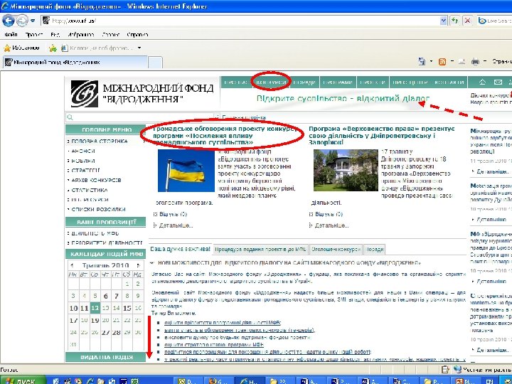This screenshot has height=384, width=512.
Task: Select the Міжнародний фонд browser tab
Action: [75, 62]
